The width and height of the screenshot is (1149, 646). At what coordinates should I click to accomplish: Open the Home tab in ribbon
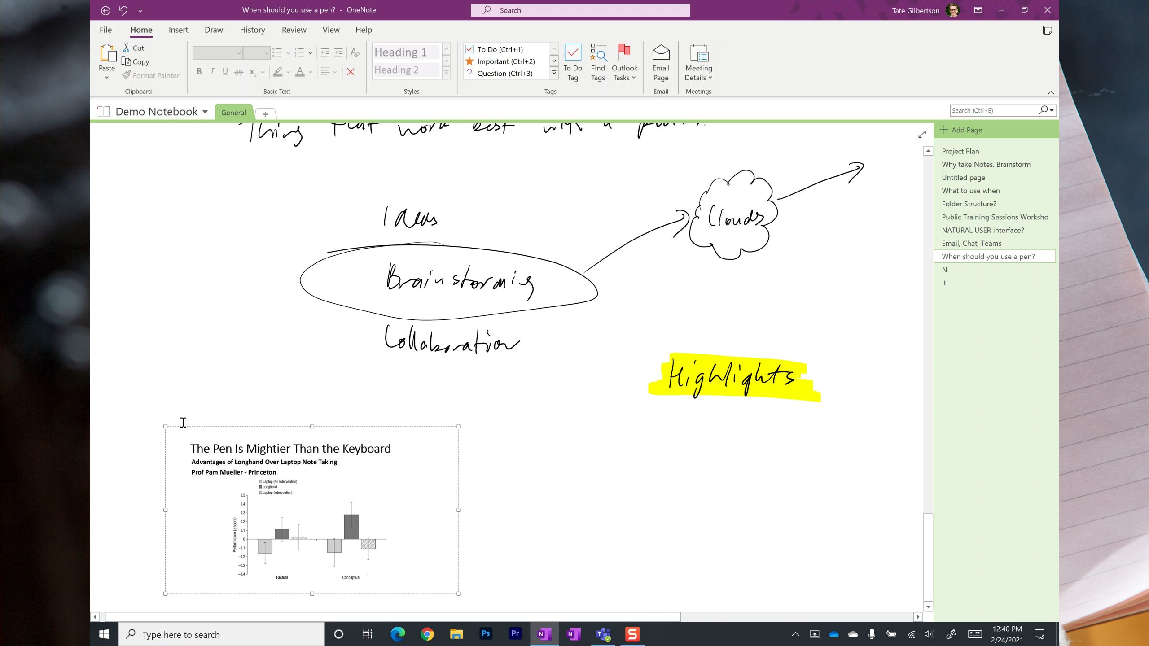coord(141,30)
